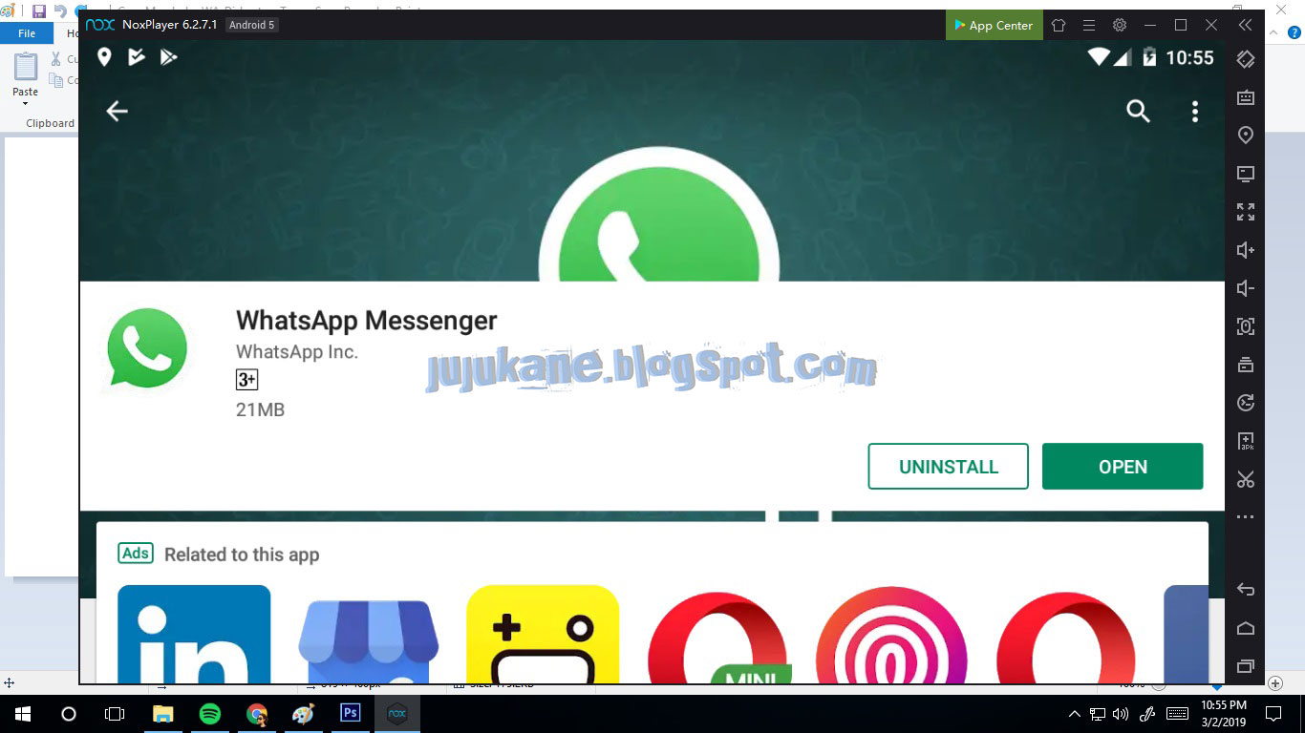The image size is (1305, 733).
Task: Open Spotify from the taskbar
Action: pyautogui.click(x=210, y=713)
